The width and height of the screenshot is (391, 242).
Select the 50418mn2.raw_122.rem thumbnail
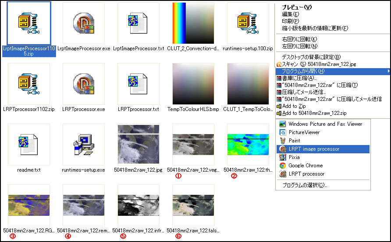click(84, 205)
